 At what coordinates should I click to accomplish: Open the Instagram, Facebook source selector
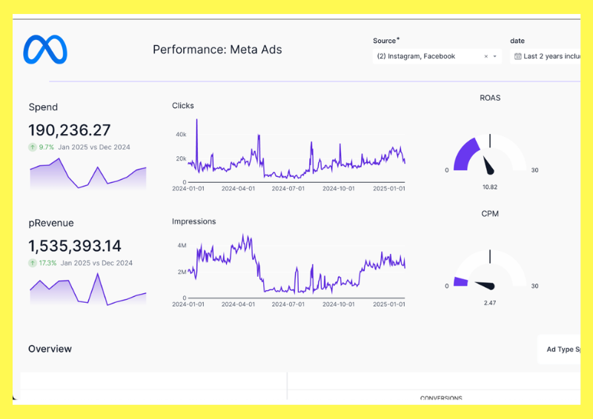(x=437, y=56)
